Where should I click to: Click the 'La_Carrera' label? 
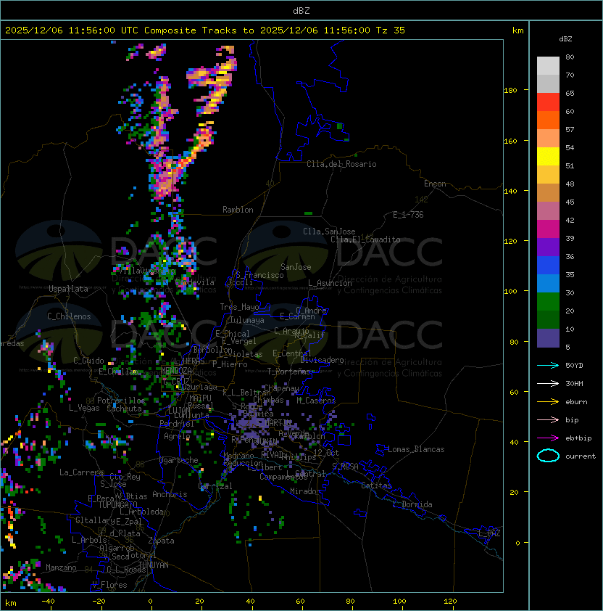click(x=81, y=472)
